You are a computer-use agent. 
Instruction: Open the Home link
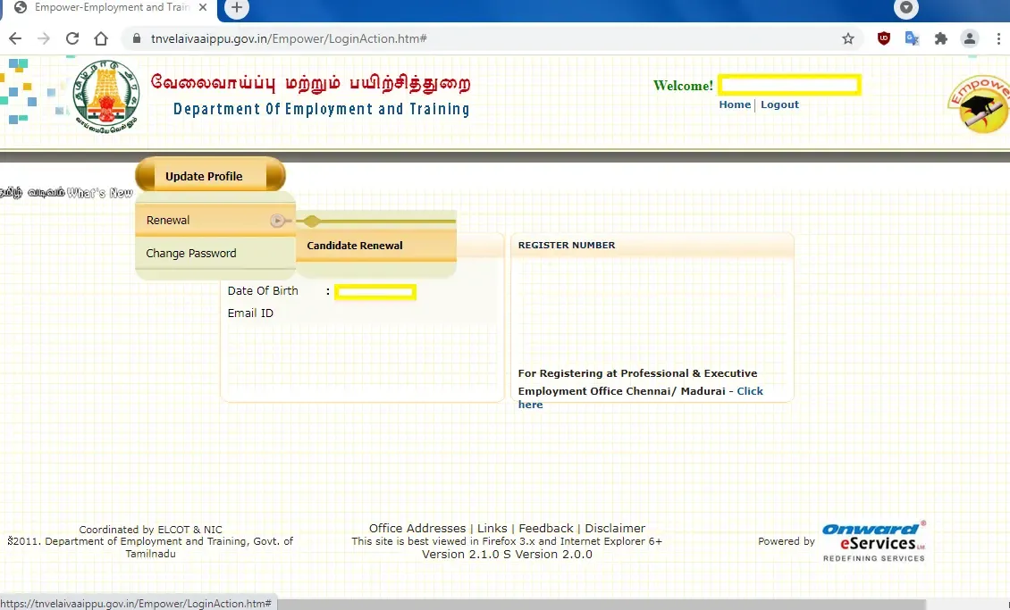pyautogui.click(x=735, y=104)
